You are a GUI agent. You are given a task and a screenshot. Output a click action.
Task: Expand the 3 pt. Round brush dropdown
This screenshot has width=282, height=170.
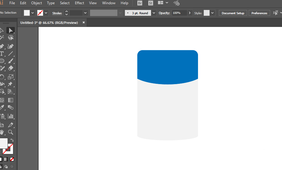[x=154, y=13]
